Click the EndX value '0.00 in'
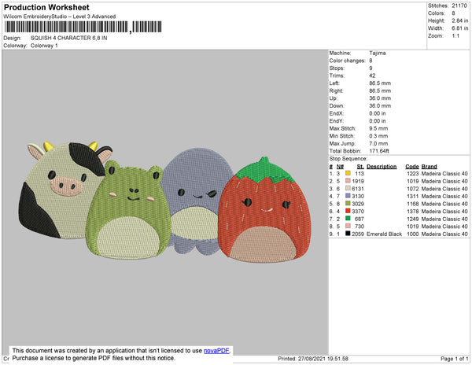Screen dimensions: 472x365 [378, 113]
